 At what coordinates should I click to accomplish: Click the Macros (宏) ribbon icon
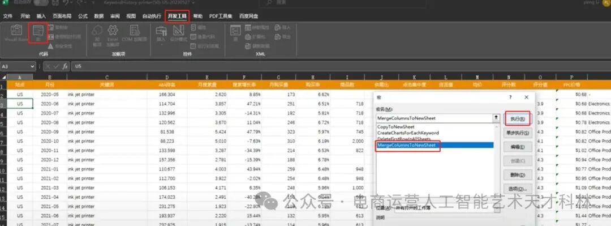(x=38, y=33)
